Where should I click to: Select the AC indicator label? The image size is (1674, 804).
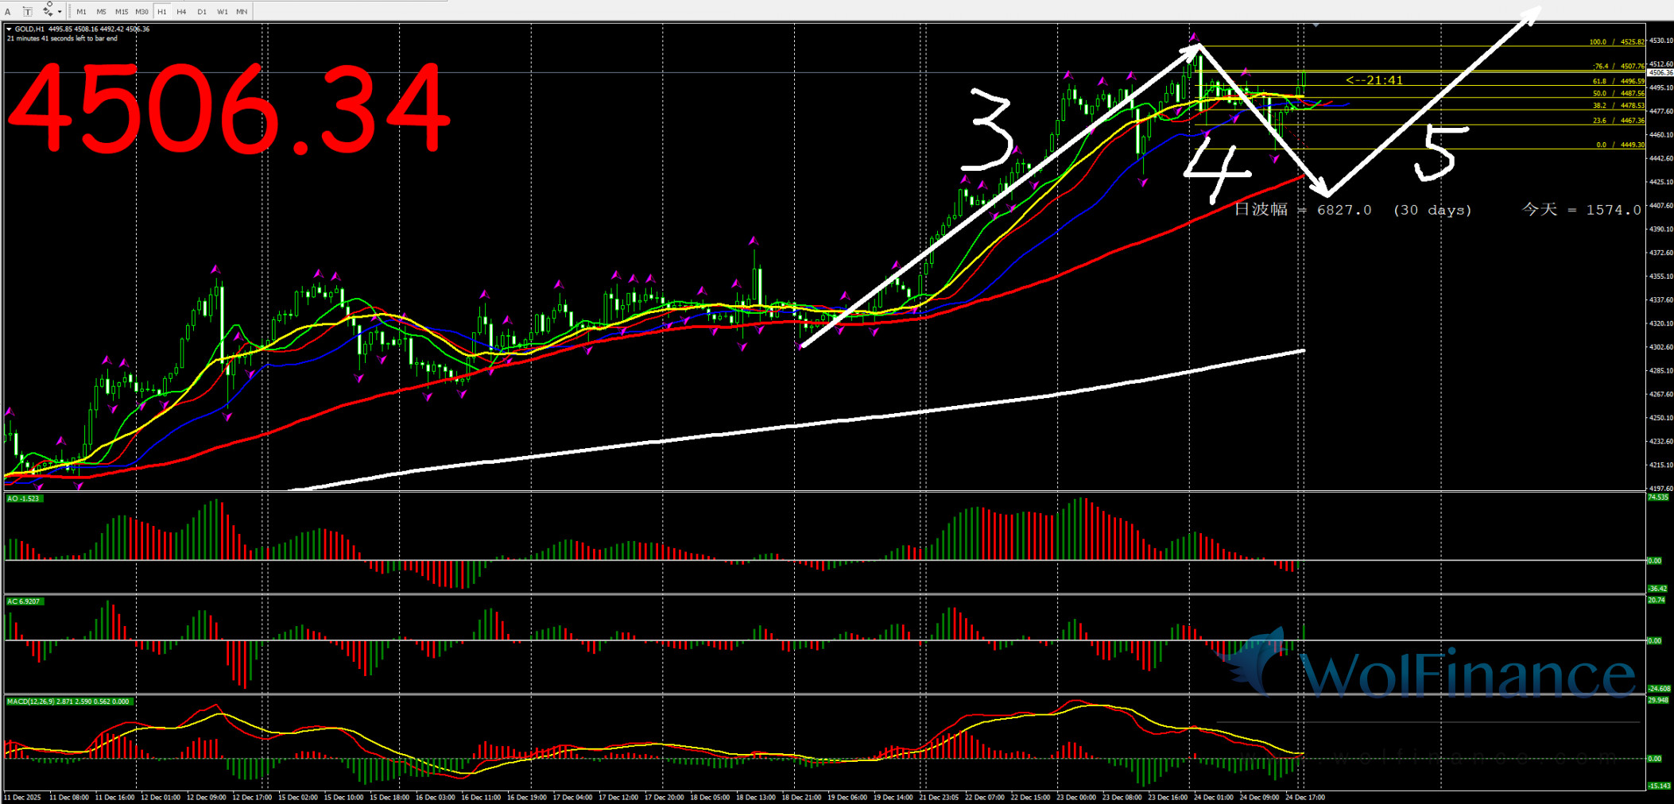click(24, 601)
